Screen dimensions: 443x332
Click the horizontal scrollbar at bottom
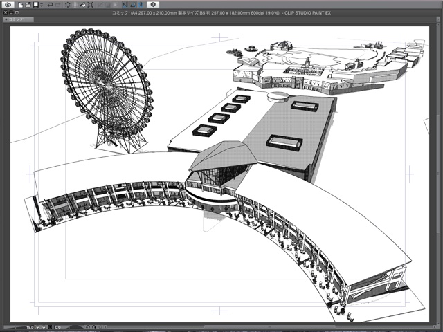[269, 327]
